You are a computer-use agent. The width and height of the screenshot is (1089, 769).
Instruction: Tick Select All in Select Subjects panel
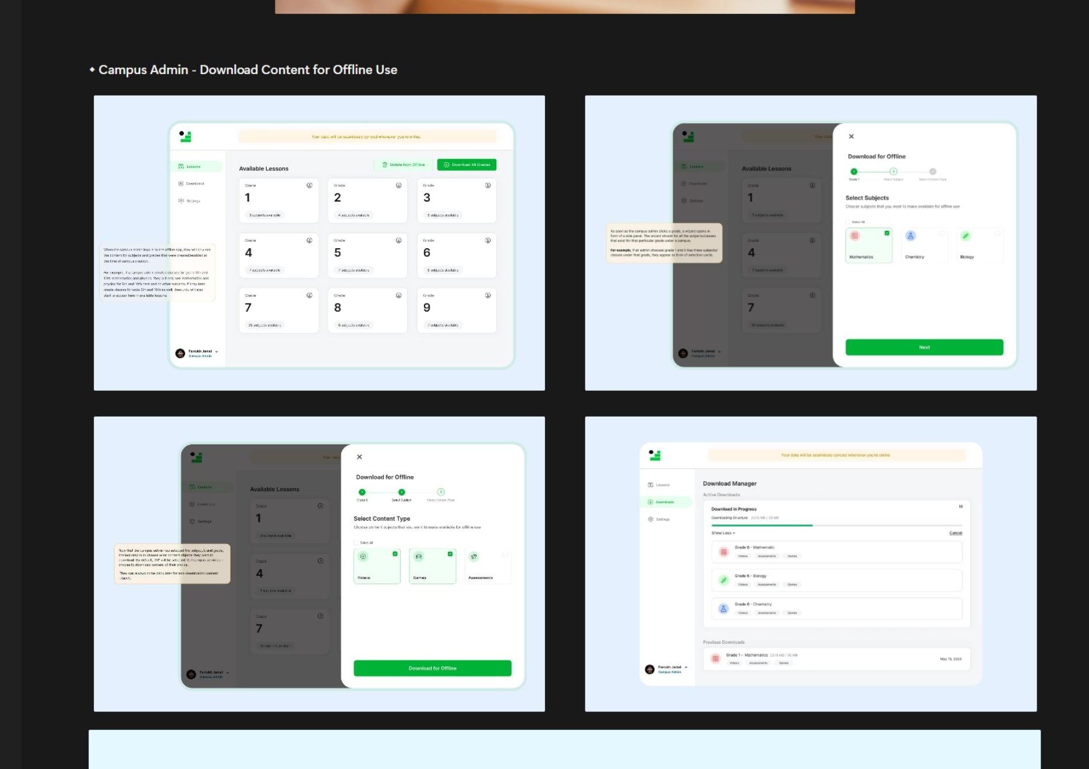click(x=848, y=222)
